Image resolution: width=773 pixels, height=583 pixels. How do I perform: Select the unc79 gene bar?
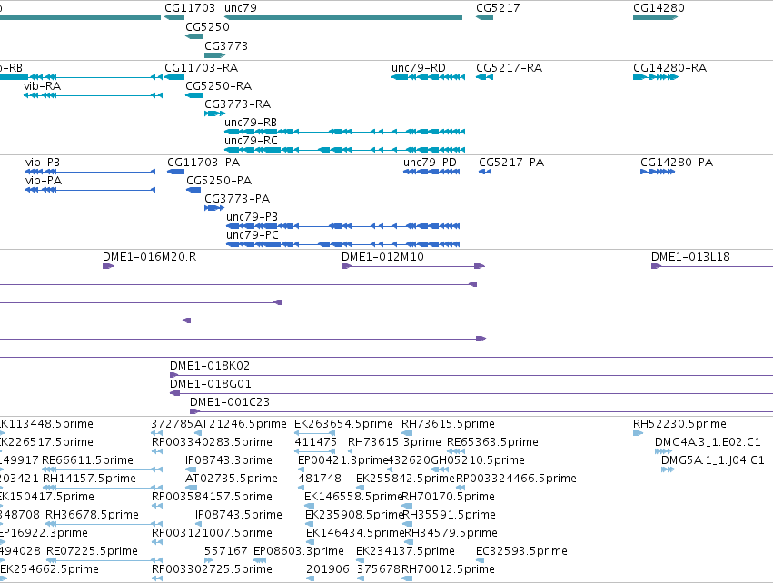343,17
